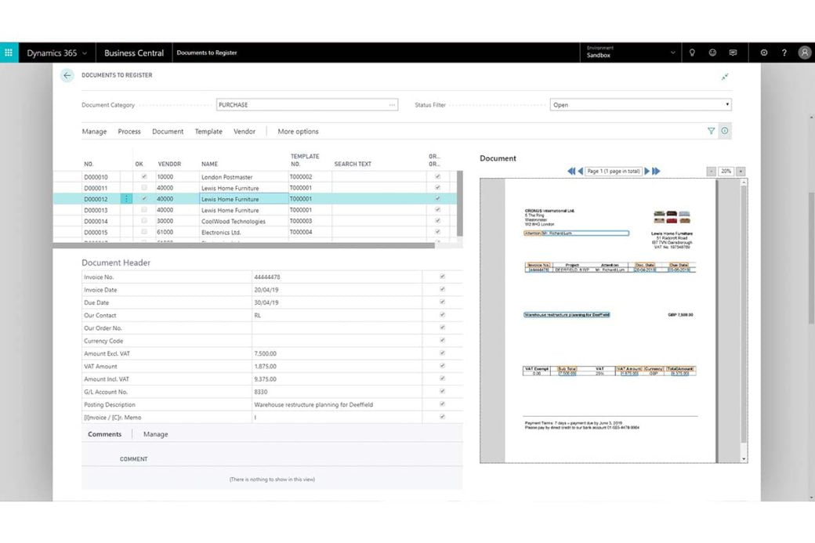
Task: Go to last page of document preview
Action: click(x=657, y=171)
